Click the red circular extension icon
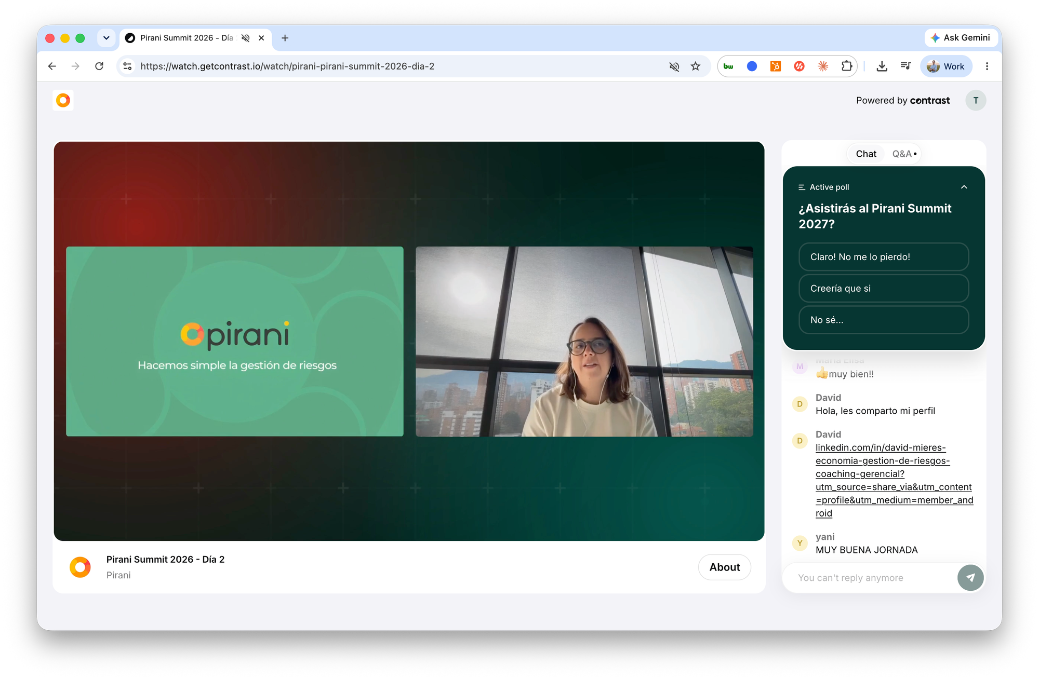 pyautogui.click(x=799, y=66)
